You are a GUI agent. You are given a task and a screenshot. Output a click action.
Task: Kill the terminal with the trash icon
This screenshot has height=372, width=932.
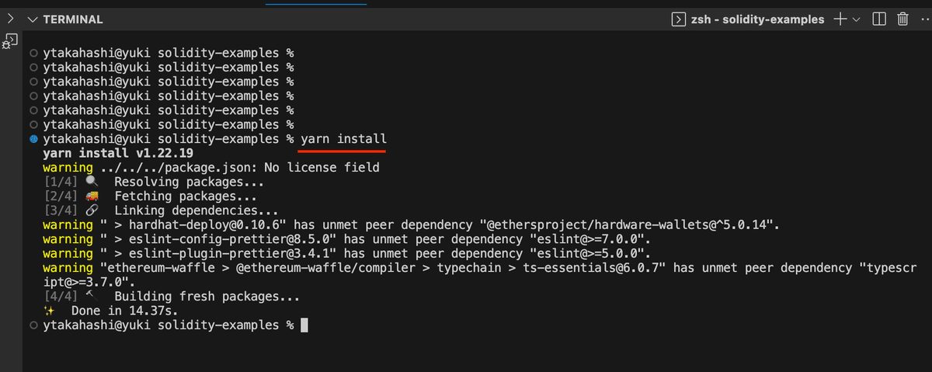pos(903,19)
